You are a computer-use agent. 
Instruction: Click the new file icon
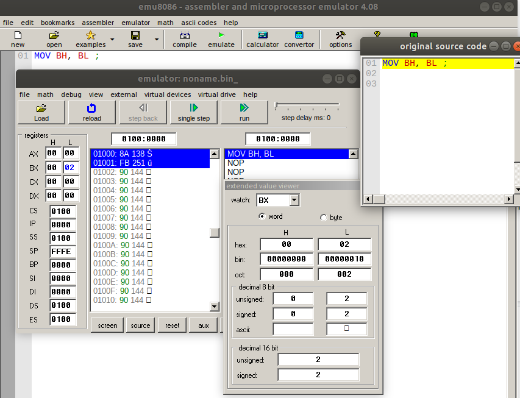point(18,36)
